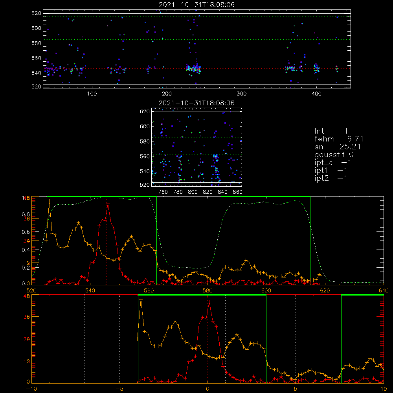This screenshot has width=393, height=393.
Task: Click the x-axis label -10 of bottom plot
Action: click(x=31, y=389)
